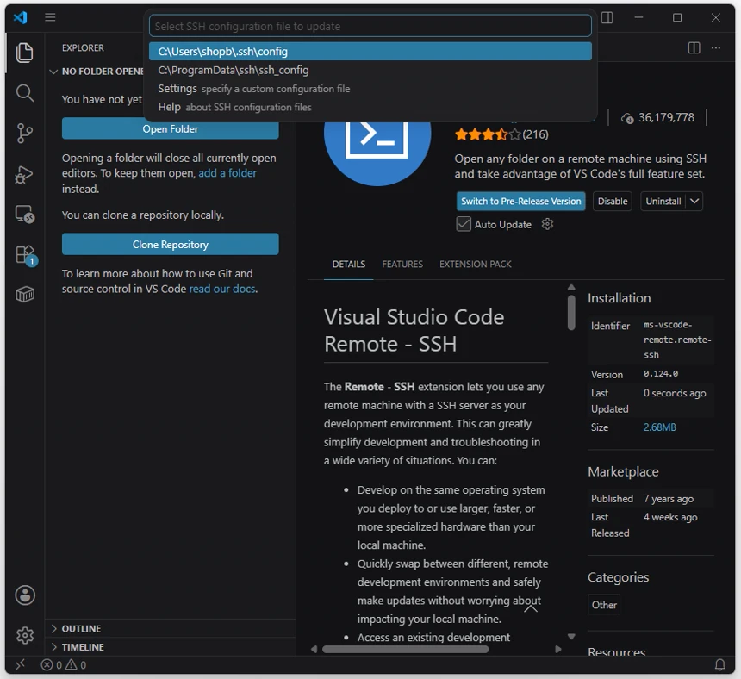741x679 pixels.
Task: Open the hamburger application menu
Action: tap(50, 17)
